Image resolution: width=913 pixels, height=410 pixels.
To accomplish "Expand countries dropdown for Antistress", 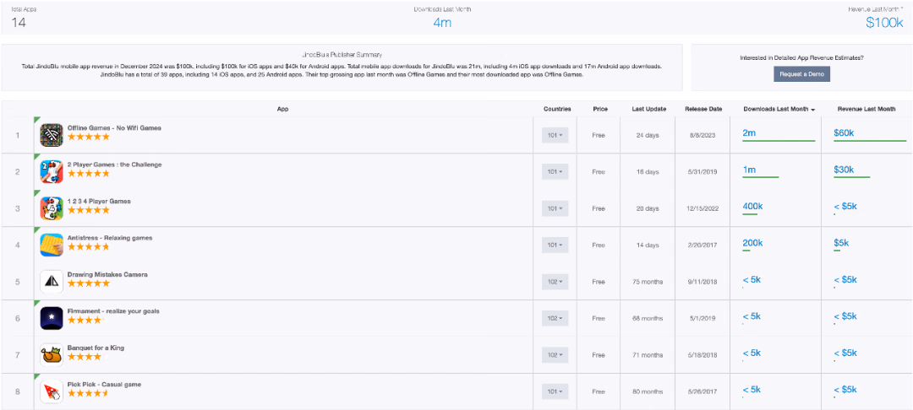I will click(555, 245).
